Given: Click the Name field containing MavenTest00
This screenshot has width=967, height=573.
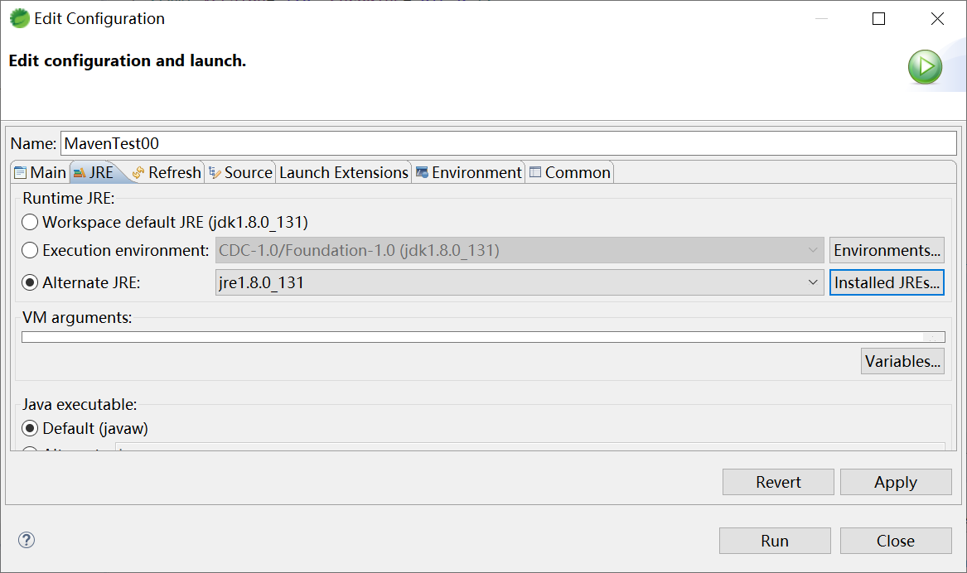Looking at the screenshot, I should point(508,143).
